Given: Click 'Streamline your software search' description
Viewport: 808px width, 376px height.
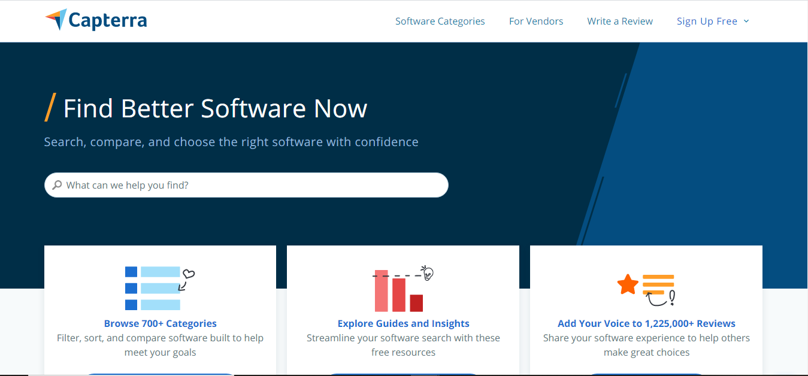Looking at the screenshot, I should click(x=404, y=345).
